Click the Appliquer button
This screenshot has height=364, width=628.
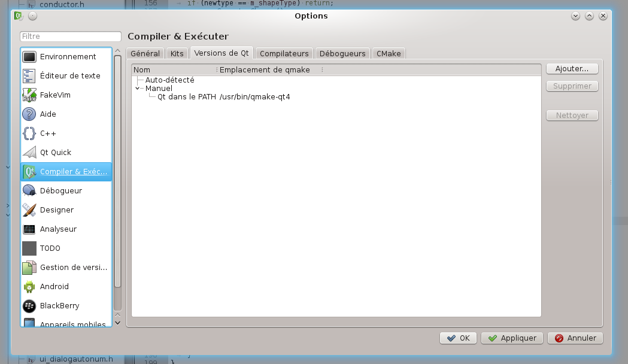pyautogui.click(x=512, y=338)
